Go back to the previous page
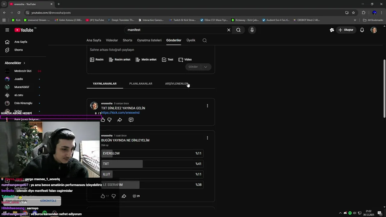The height and width of the screenshot is (217, 386). tap(4, 13)
